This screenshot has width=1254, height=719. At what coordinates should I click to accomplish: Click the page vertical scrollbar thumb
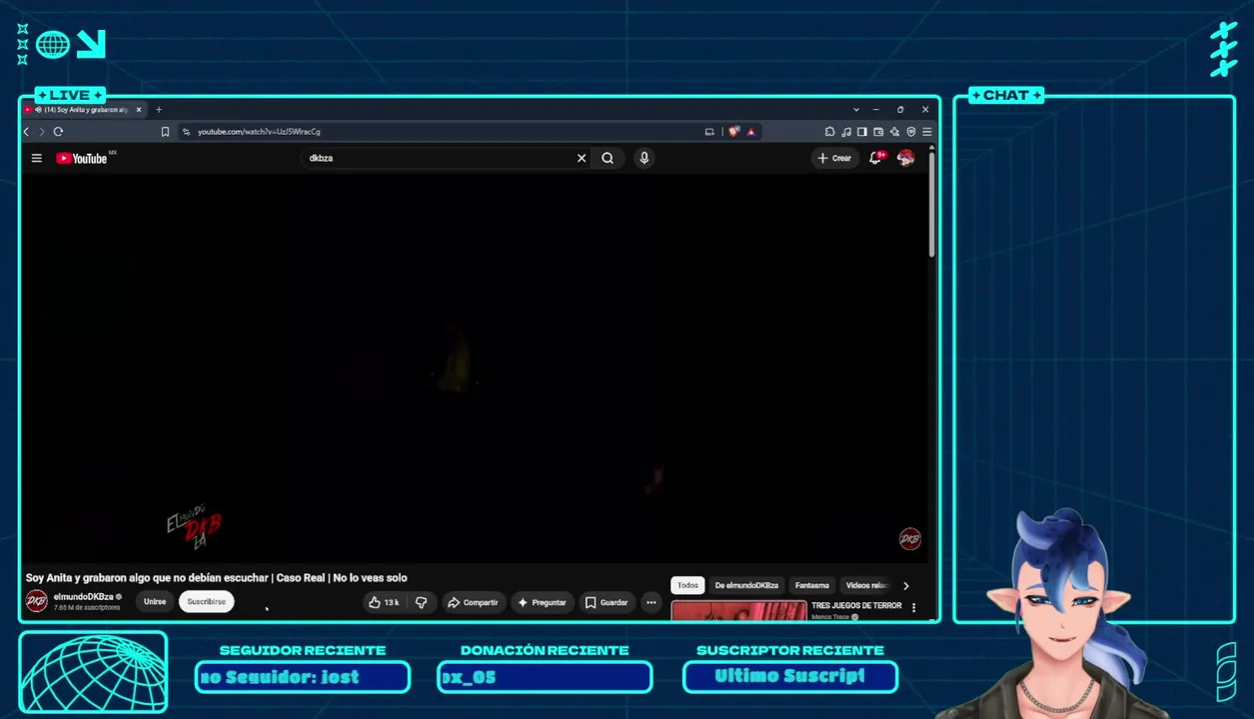[931, 205]
